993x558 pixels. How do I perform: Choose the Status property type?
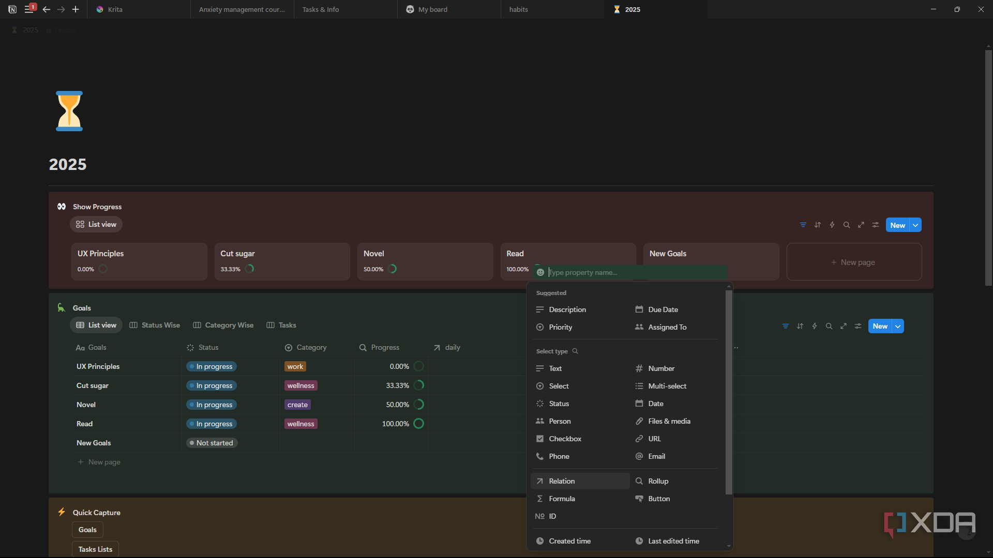580,404
